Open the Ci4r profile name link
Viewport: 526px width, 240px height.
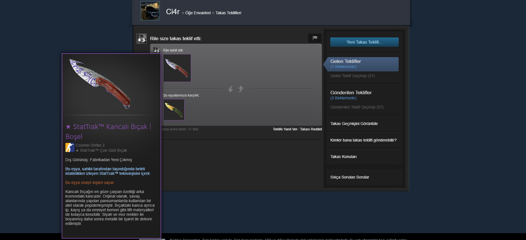point(173,12)
